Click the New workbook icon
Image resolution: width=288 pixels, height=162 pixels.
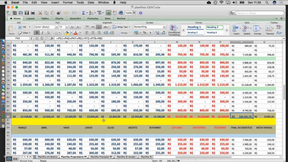(x=9, y=13)
